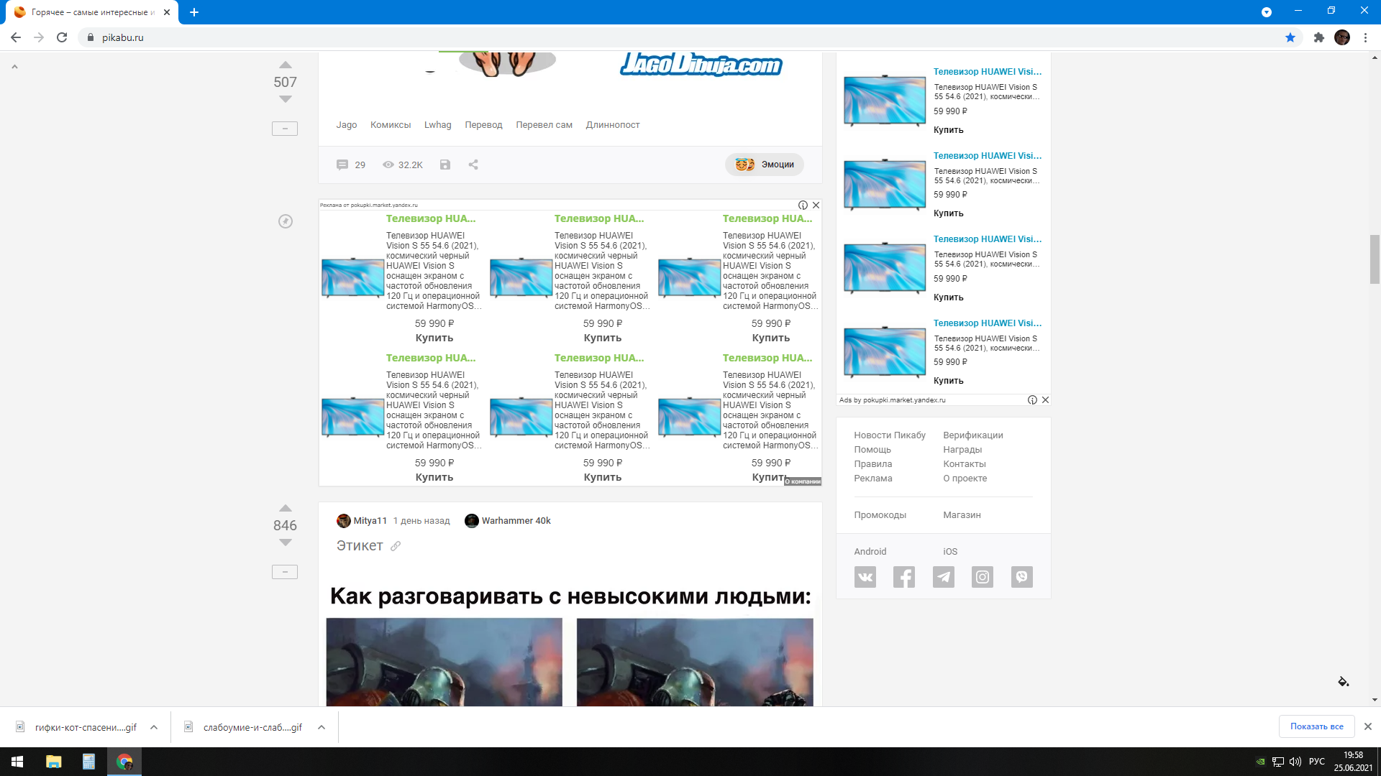
Task: Open the Правила footer link
Action: 872,464
